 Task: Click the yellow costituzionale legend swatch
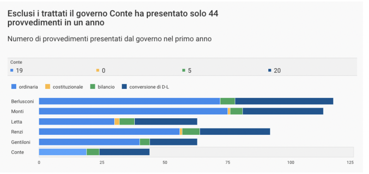point(48,87)
